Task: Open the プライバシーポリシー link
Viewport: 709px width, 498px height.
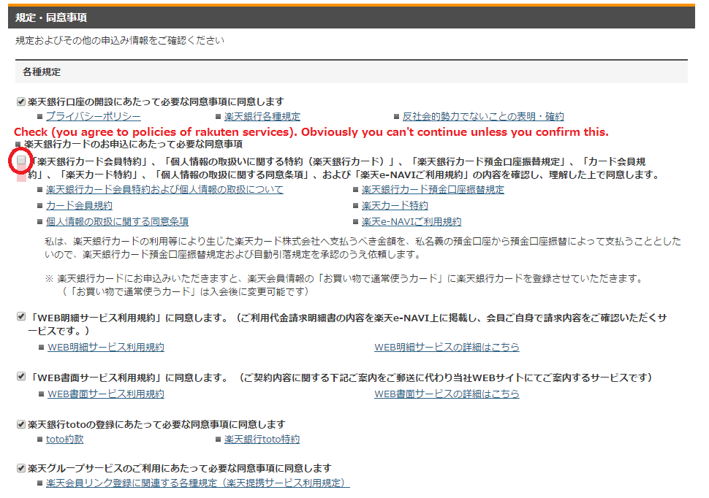Action: 93,117
